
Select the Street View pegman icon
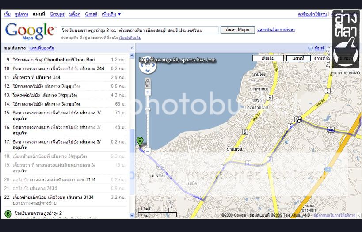coord(148,83)
